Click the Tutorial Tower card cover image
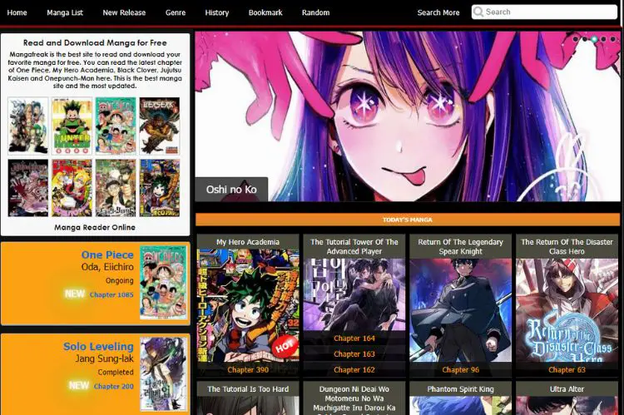The width and height of the screenshot is (624, 415). pyautogui.click(x=354, y=294)
